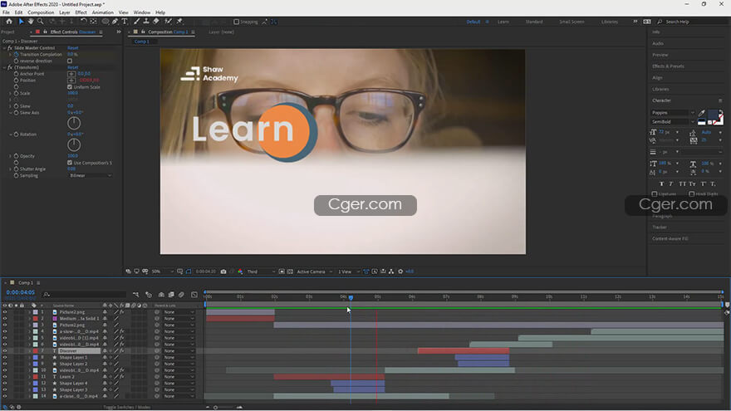Image resolution: width=731 pixels, height=411 pixels.
Task: Open the Active Camera dropdown
Action: (x=315, y=272)
